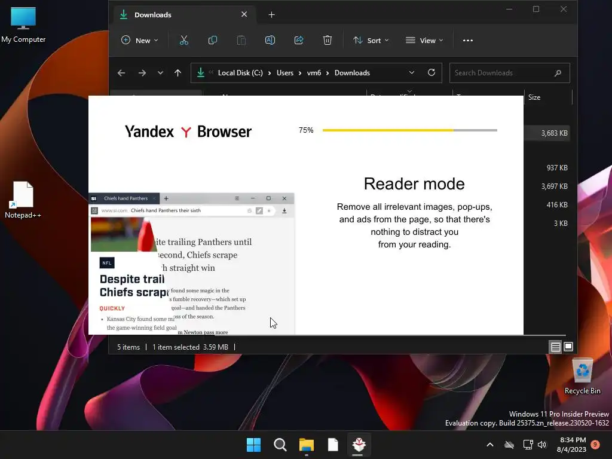Open the See more ellipsis menu

[467, 40]
